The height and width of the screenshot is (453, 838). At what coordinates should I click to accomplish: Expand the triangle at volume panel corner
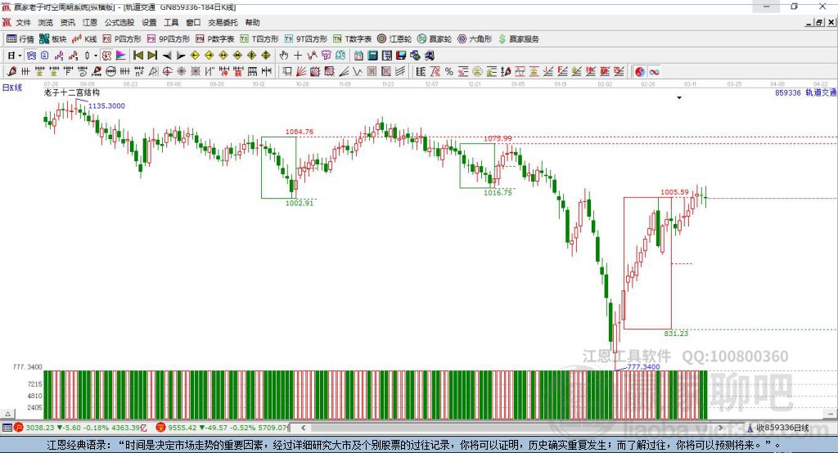click(7, 414)
